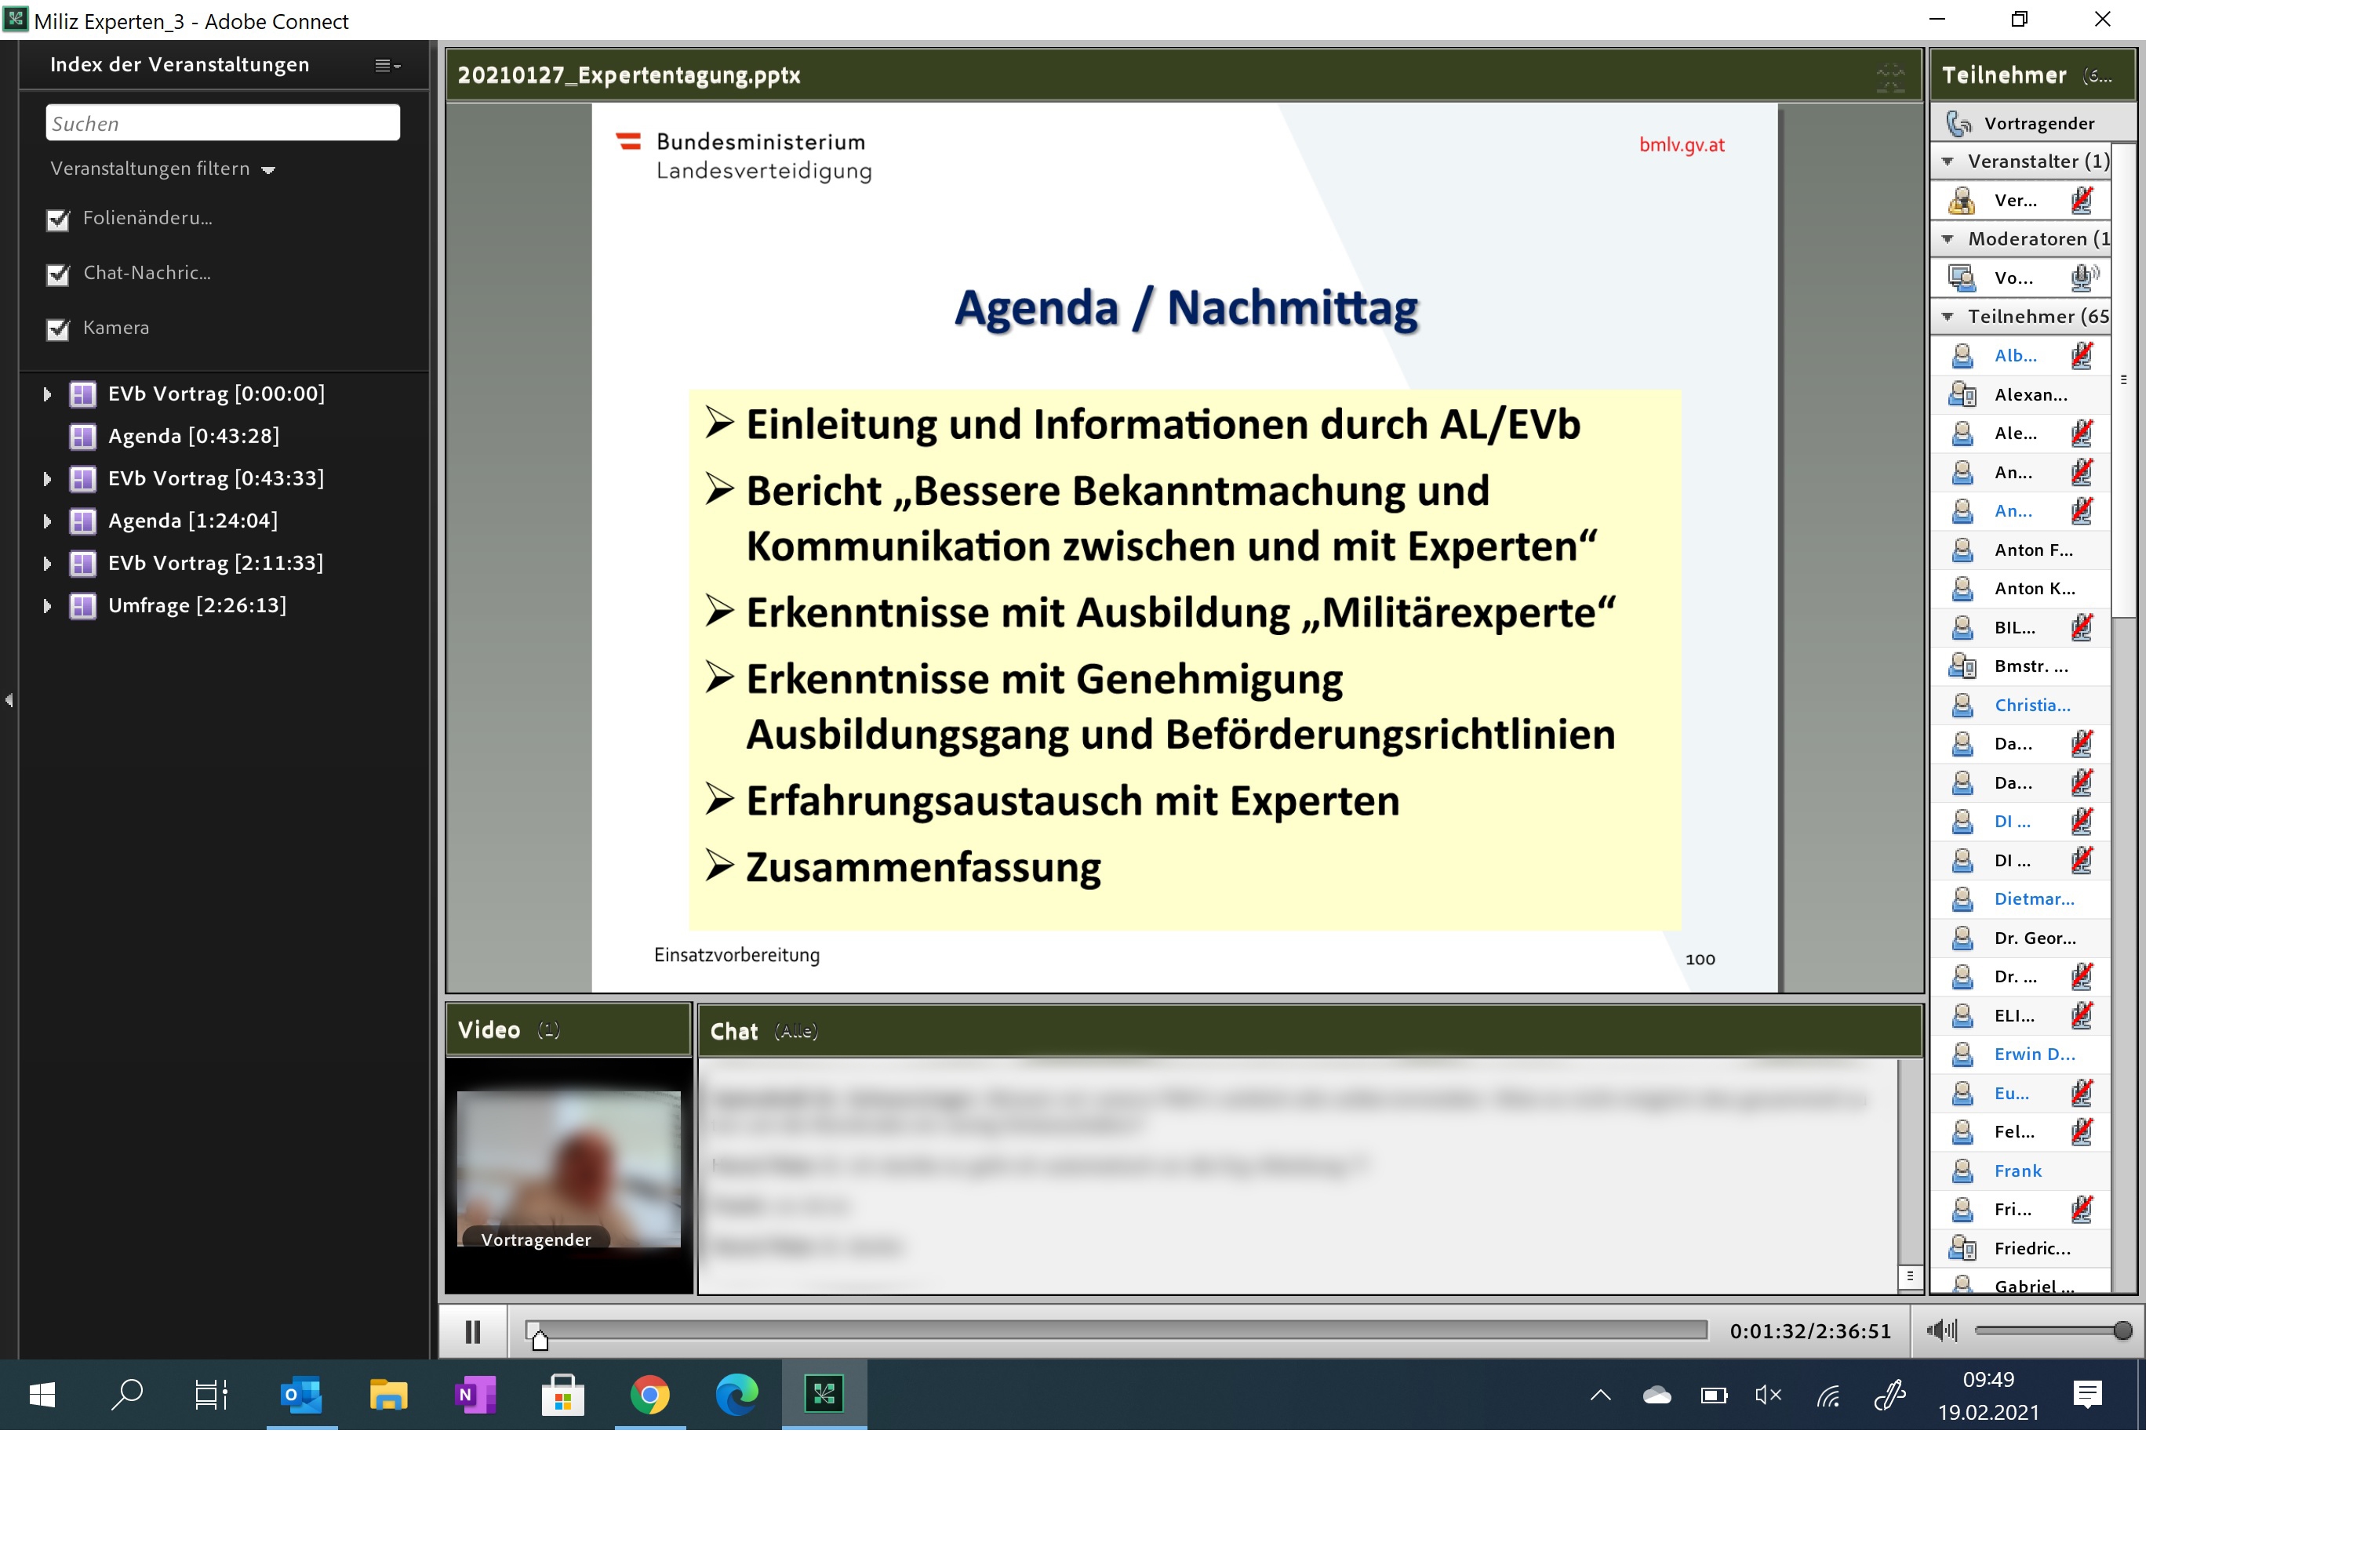
Task: Click the muted microphone icon beside Alb...
Action: point(2082,355)
